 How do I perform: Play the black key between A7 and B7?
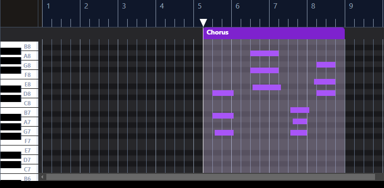(x=10, y=117)
